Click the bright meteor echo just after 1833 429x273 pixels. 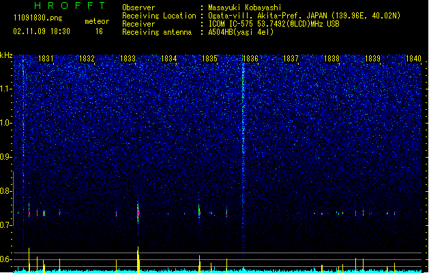tap(138, 213)
